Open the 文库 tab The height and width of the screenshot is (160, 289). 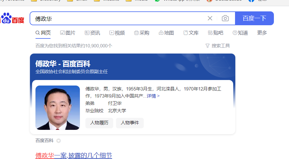191,33
